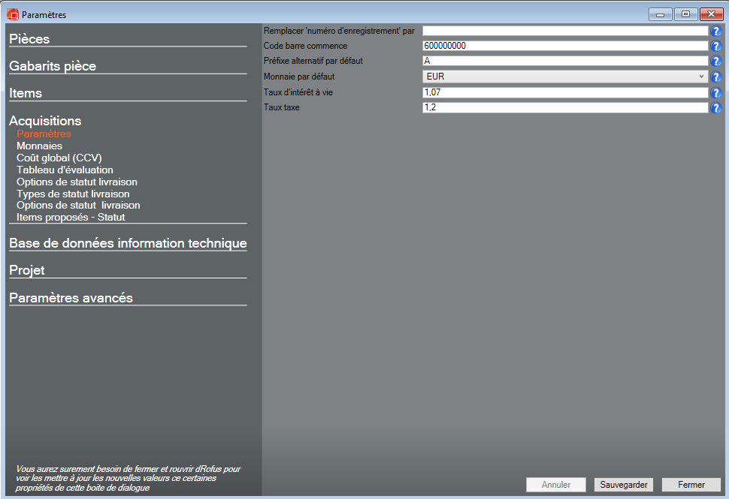This screenshot has width=729, height=499.
Task: Open the Monnaie par défaut EUR dropdown
Action: point(565,77)
